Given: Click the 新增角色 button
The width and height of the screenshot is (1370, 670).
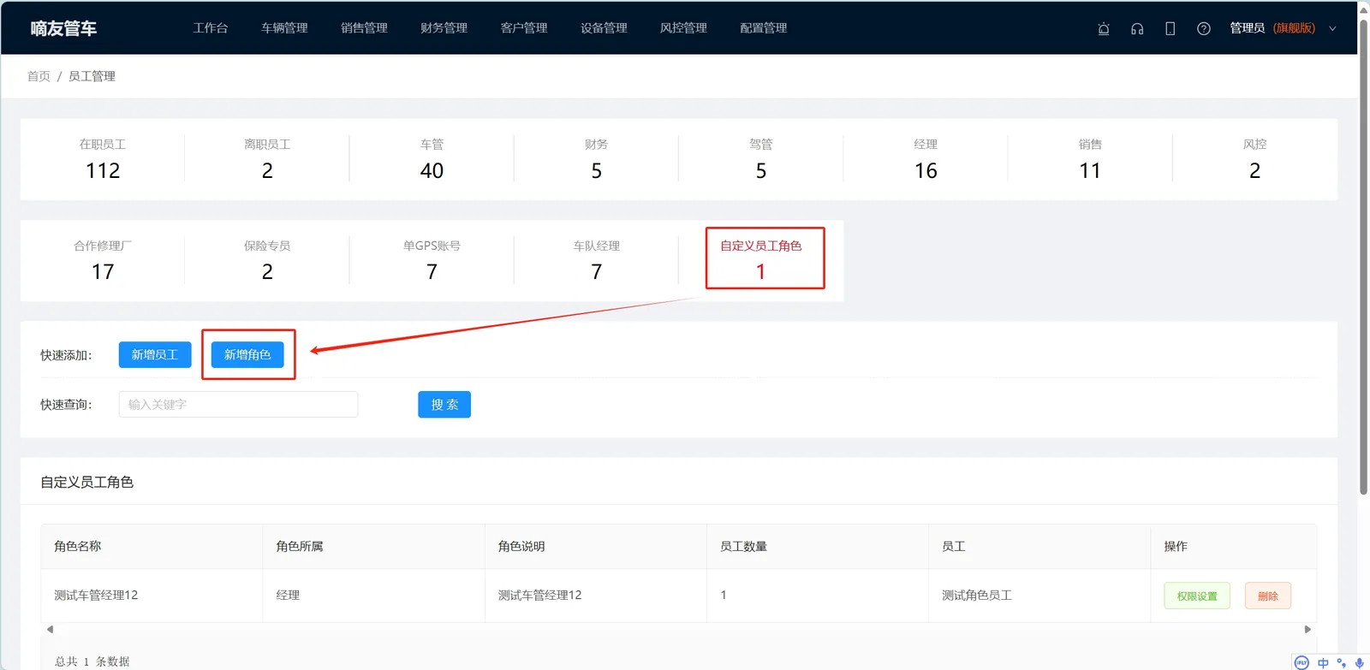Looking at the screenshot, I should (x=247, y=354).
